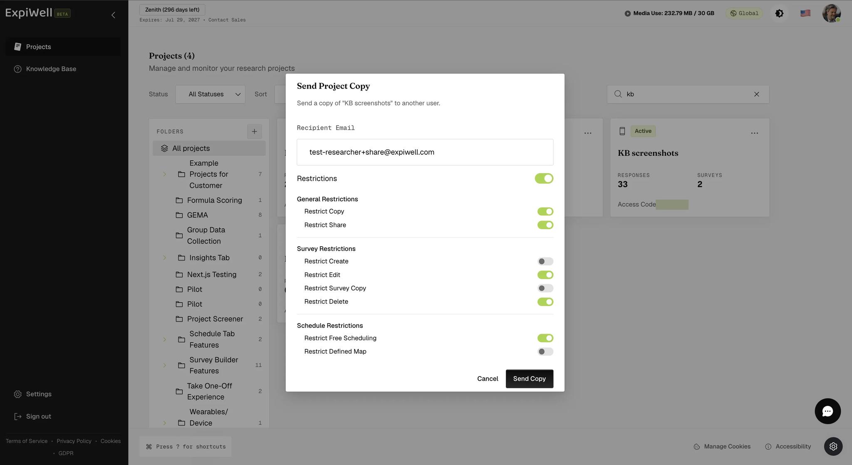The height and width of the screenshot is (465, 852).
Task: Turn off the main Restrictions toggle
Action: [x=544, y=178]
